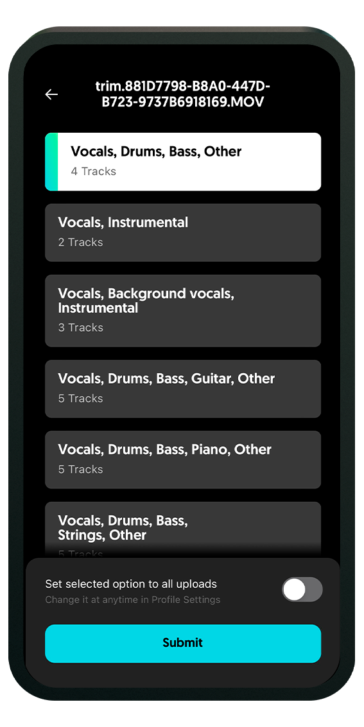Image resolution: width=364 pixels, height=727 pixels.
Task: Tap the 4 Tracks label
Action: pyautogui.click(x=93, y=171)
